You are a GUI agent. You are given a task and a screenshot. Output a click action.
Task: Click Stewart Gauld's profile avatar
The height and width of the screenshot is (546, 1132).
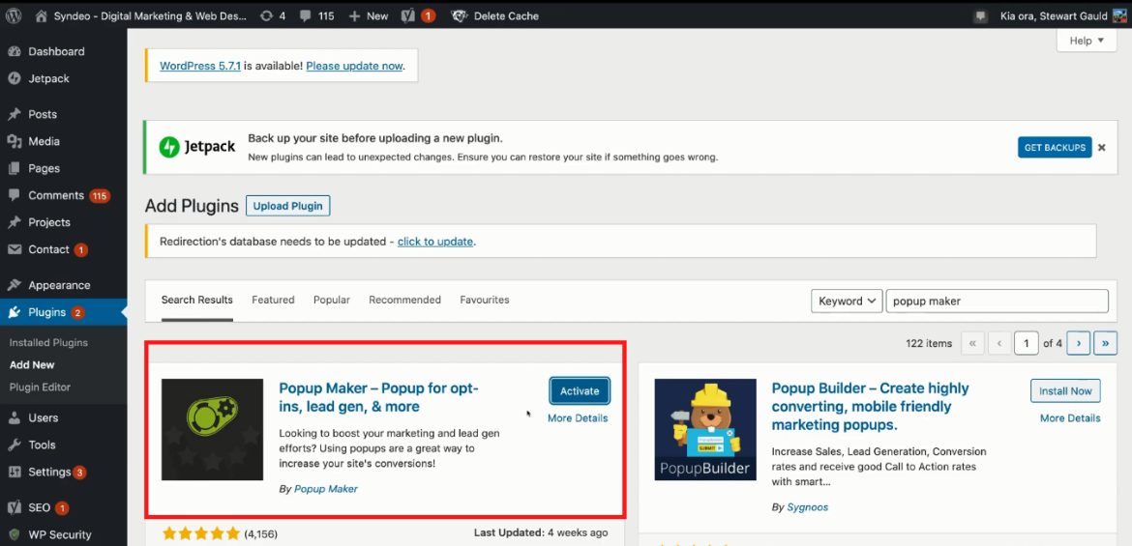(x=1119, y=15)
